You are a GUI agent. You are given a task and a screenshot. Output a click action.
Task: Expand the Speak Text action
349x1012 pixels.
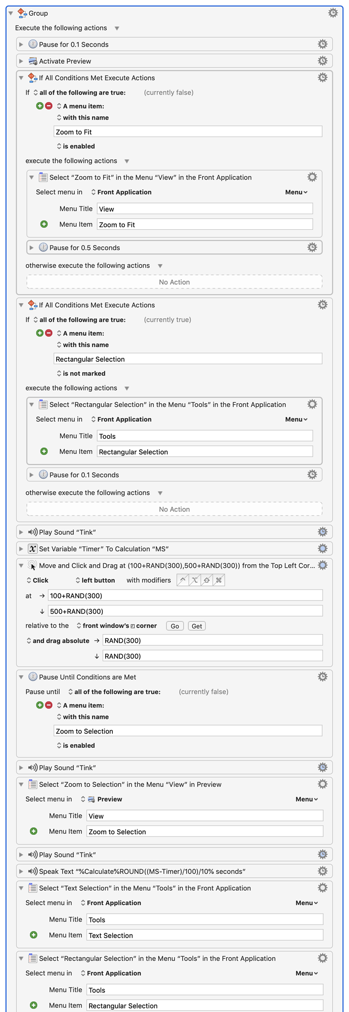point(21,872)
